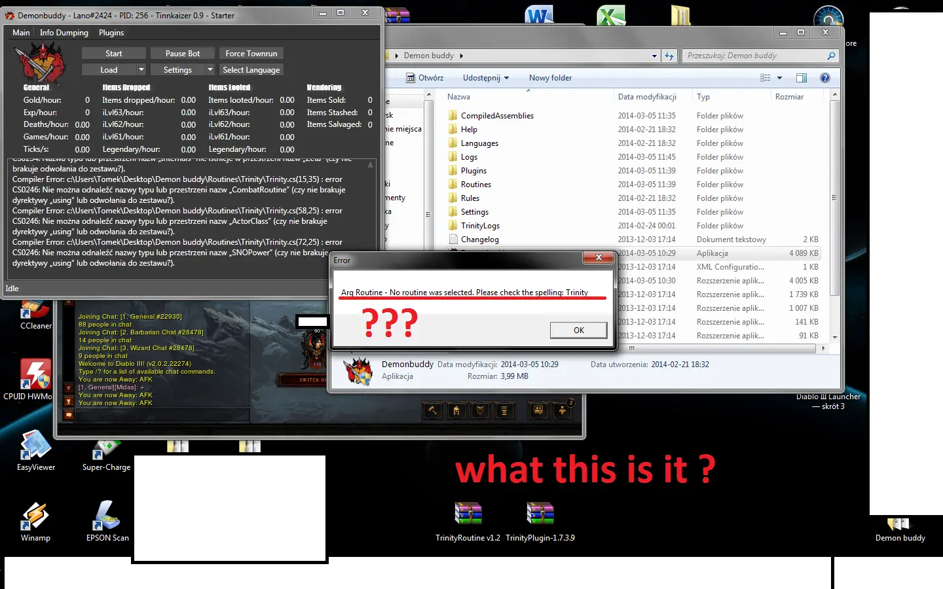Screen dimensions: 943x589
Task: Sort files by the Data modyfikacji column
Action: pos(647,97)
